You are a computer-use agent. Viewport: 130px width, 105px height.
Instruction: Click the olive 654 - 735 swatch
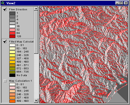[x=12, y=72]
